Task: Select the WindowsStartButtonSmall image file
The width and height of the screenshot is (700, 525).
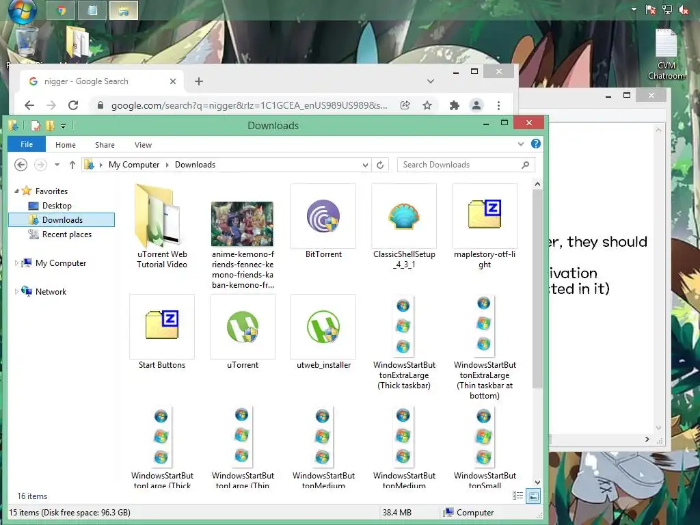Action: click(x=484, y=437)
